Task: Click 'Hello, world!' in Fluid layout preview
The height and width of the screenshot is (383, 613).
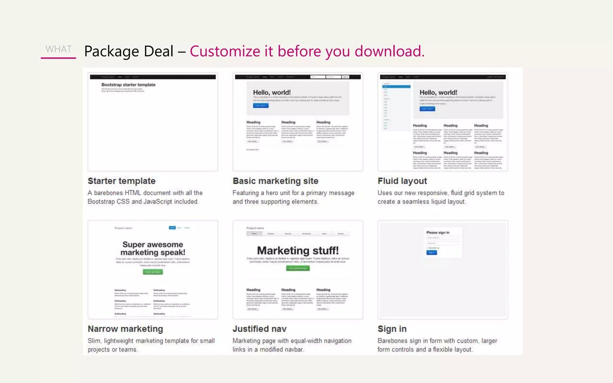Action: (438, 92)
